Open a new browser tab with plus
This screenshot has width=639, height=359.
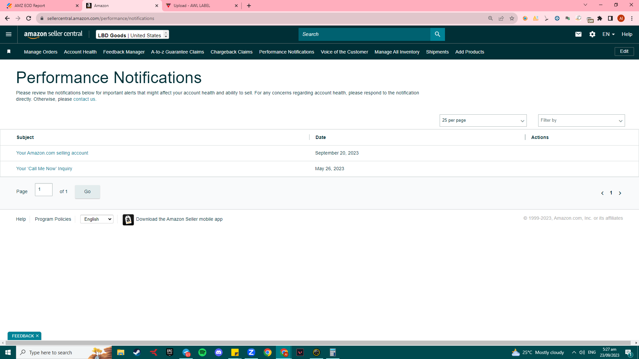pyautogui.click(x=249, y=6)
